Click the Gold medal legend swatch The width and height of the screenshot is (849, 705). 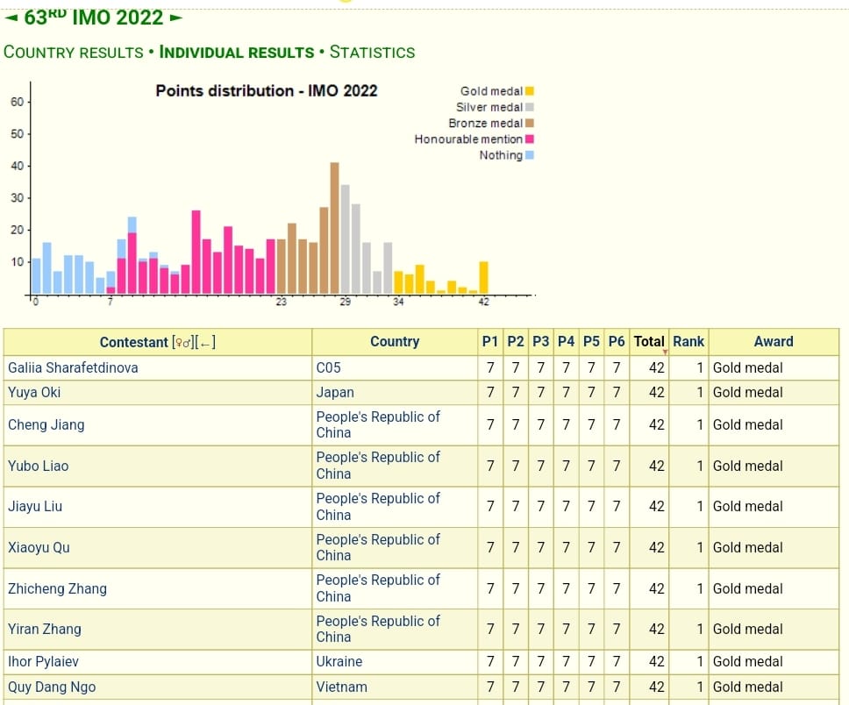point(530,91)
